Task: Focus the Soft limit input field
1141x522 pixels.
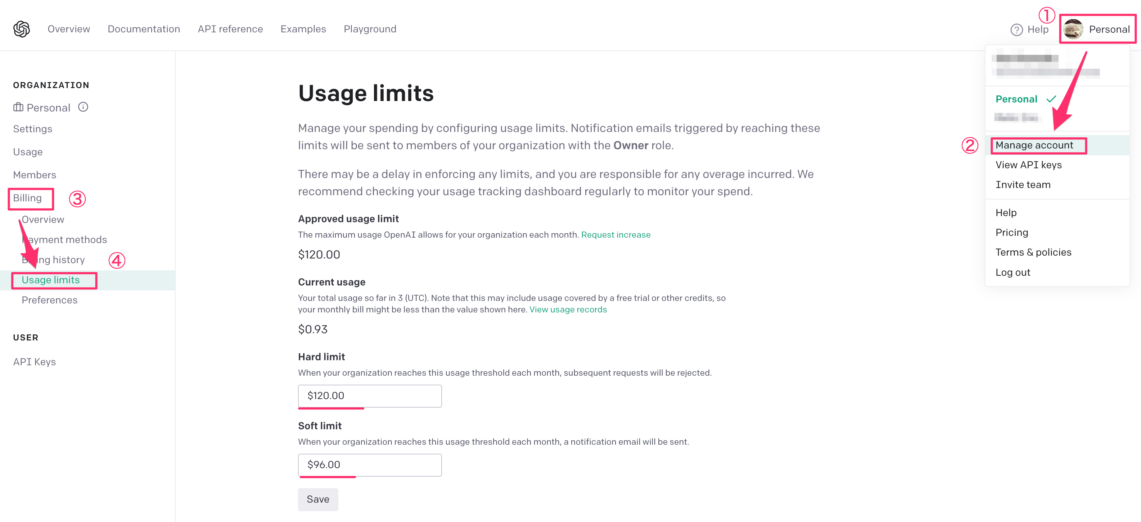Action: click(x=369, y=465)
